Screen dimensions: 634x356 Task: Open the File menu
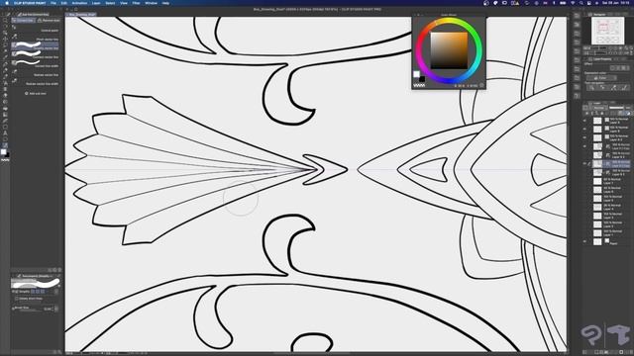53,3
